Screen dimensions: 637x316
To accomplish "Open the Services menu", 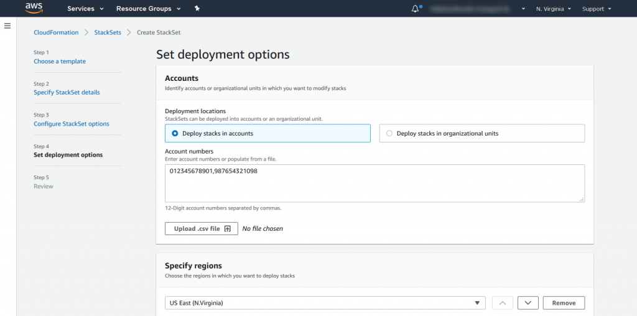I will click(x=85, y=9).
